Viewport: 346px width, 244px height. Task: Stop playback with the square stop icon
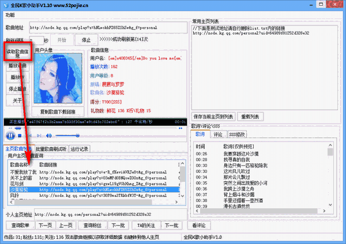20,136
